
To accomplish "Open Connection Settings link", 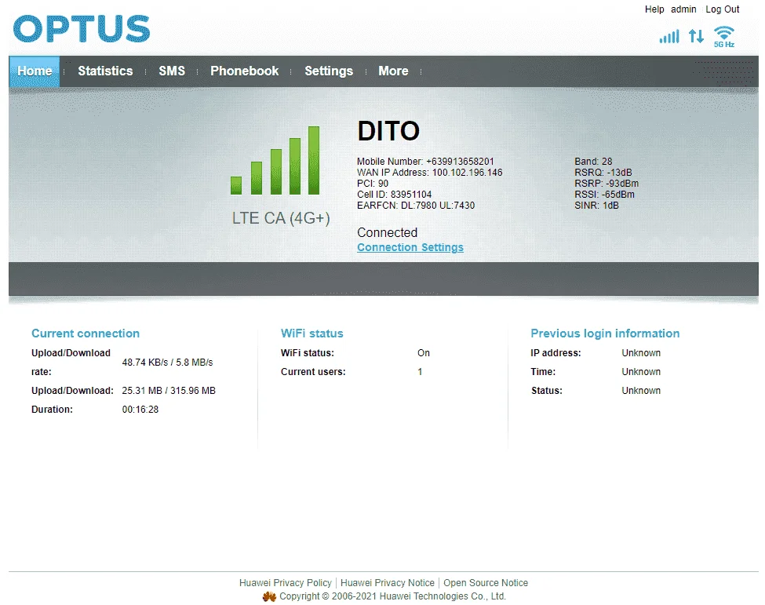I will (x=410, y=247).
